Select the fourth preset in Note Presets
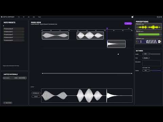163x122 pixels. 14,37
